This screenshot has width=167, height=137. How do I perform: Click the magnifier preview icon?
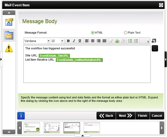click(x=123, y=41)
